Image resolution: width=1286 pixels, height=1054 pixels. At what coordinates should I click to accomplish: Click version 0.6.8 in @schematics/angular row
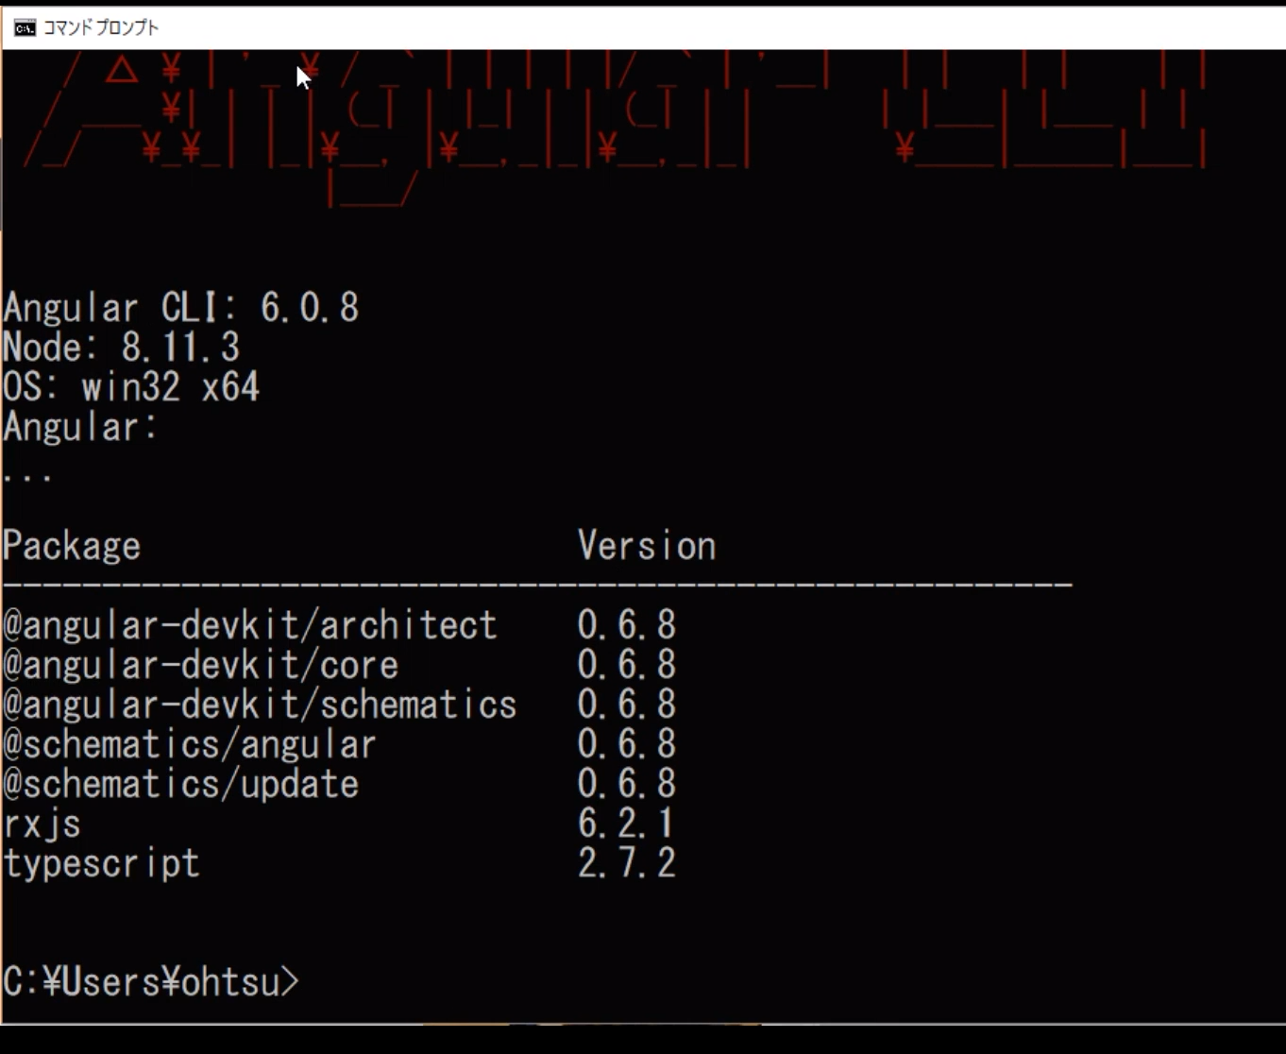click(627, 744)
